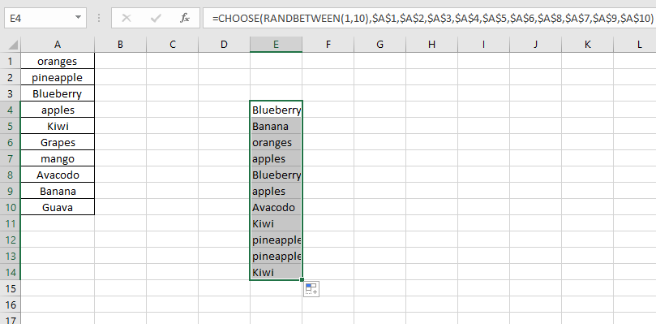This screenshot has height=324, width=656.
Task: Expand the Name Box dropdown arrow
Action: 78,18
